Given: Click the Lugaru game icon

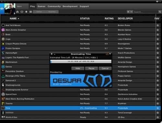Looking at the screenshot, I should click(3, 58).
